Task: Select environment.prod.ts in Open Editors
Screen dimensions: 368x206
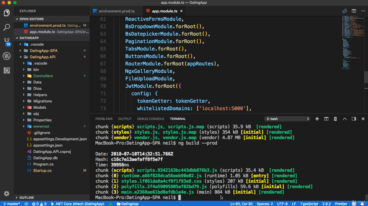Action: (x=52, y=25)
